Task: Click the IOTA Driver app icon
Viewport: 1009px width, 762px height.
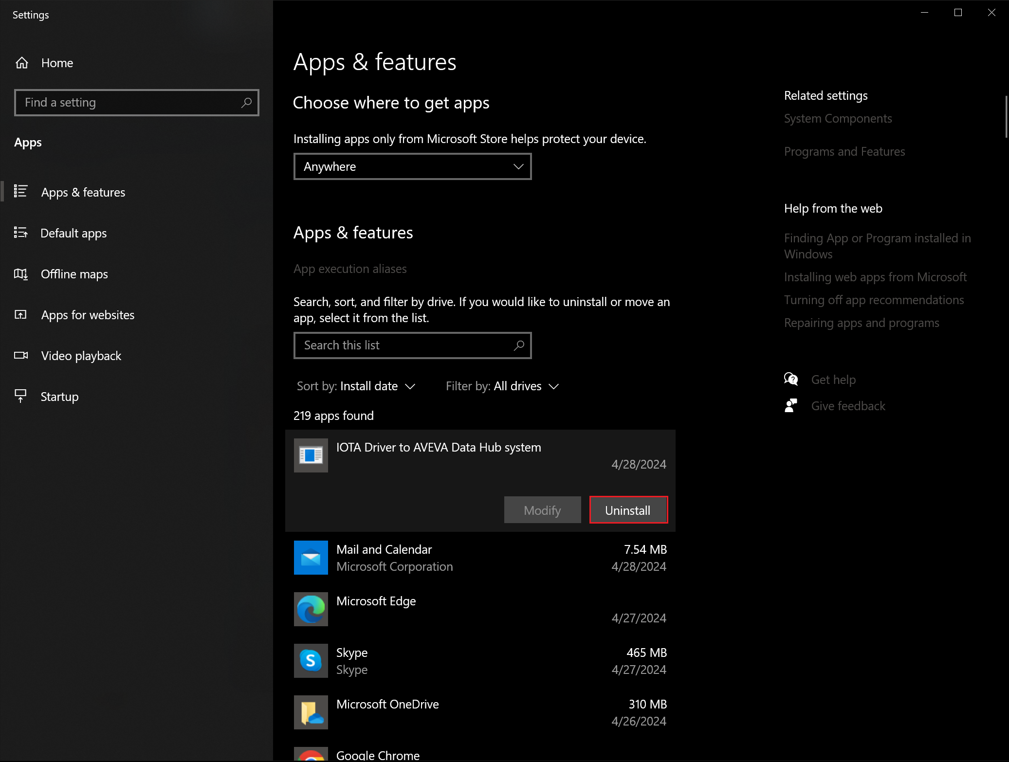Action: pos(311,455)
